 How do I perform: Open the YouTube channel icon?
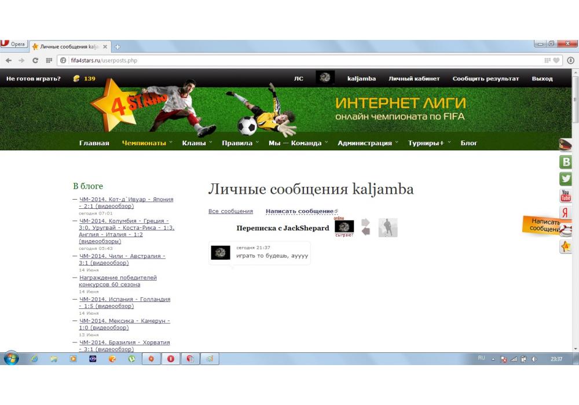[x=566, y=196]
